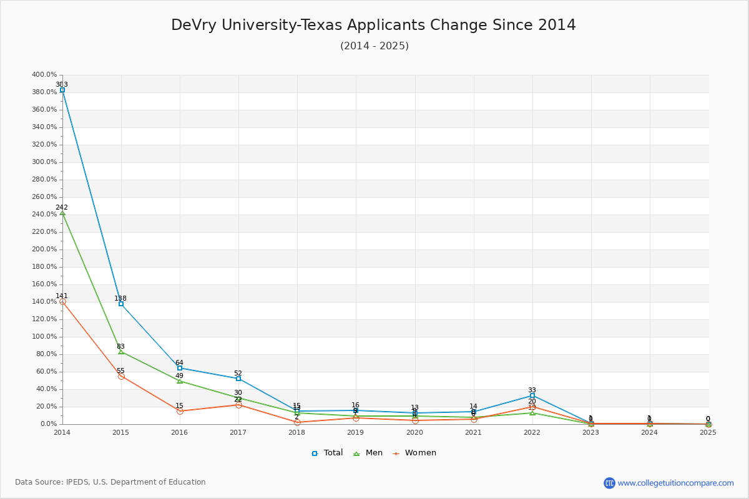This screenshot has height=499, width=749.
Task: Click the 2015 Total data point 138
Action: click(121, 304)
